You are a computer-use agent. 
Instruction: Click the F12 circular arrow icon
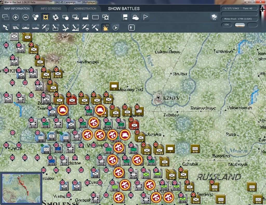pos(115,28)
